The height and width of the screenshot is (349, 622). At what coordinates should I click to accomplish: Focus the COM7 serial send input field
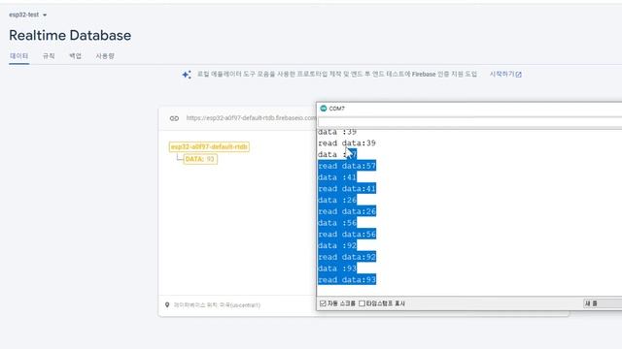pos(469,122)
